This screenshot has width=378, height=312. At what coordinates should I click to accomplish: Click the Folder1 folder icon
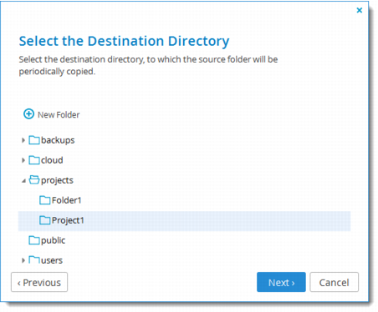pos(45,200)
